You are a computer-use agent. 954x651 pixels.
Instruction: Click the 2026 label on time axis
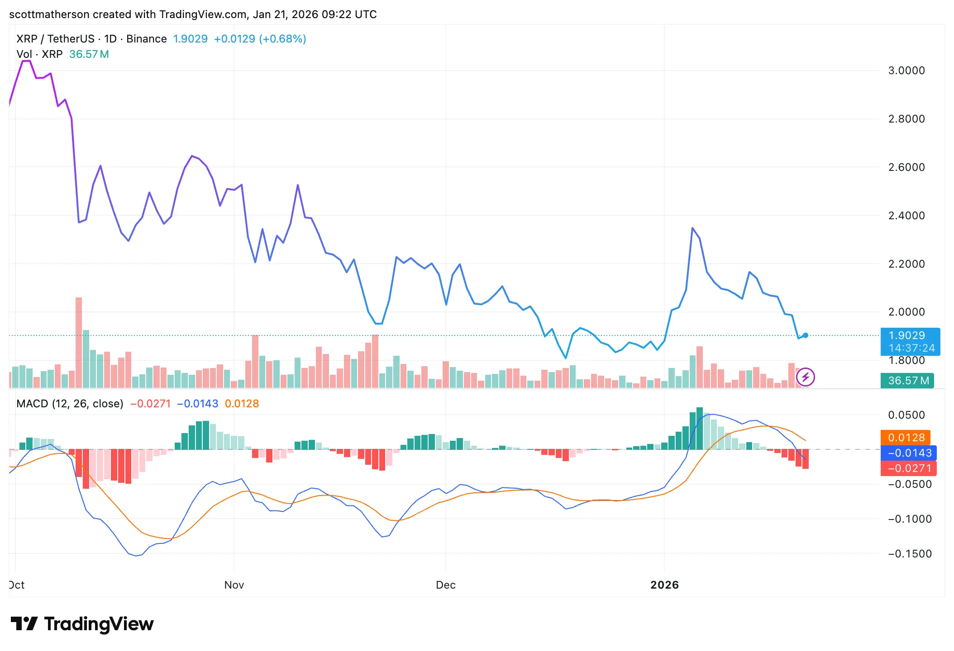[x=664, y=585]
